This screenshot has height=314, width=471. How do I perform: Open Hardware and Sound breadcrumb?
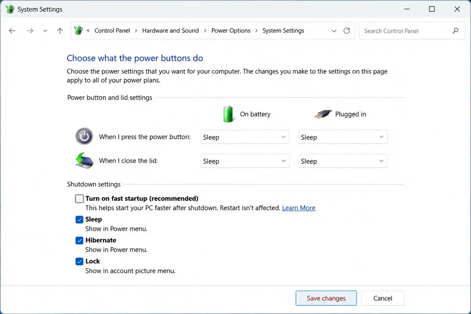pyautogui.click(x=170, y=31)
